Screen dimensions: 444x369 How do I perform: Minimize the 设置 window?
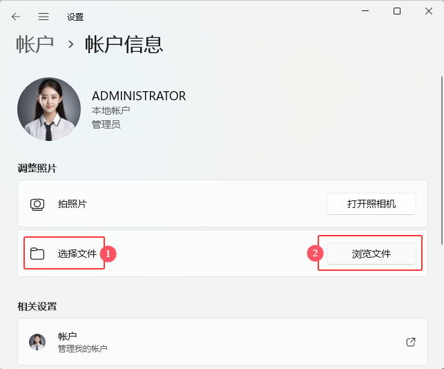tap(365, 11)
